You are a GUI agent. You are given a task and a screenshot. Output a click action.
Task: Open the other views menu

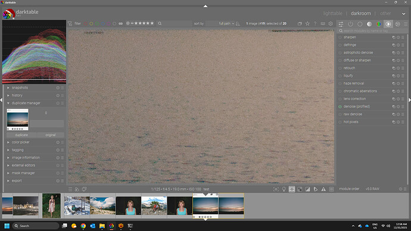(385, 13)
